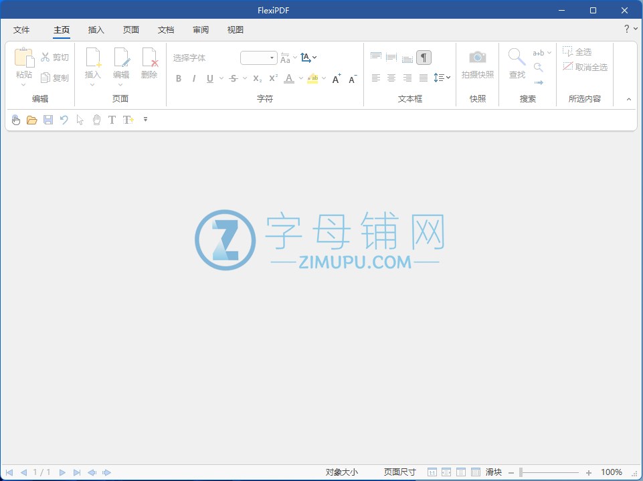Adjust the zoom slider handle
The image size is (643, 481).
(x=521, y=472)
